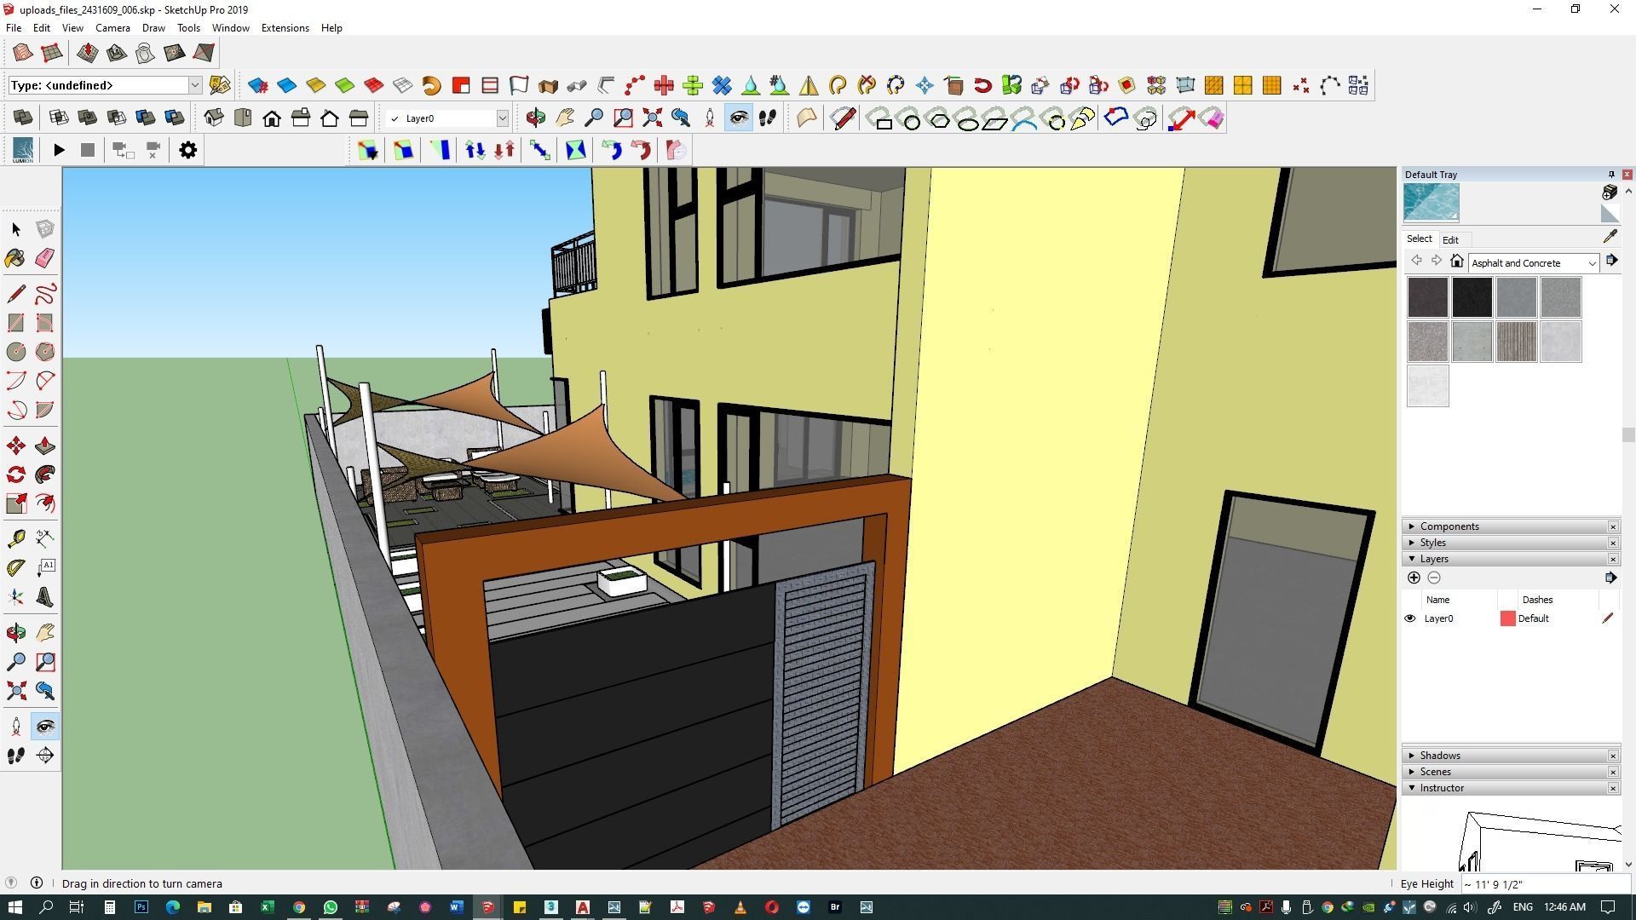Open the Layer0 dropdown in toolbar
Screen dimensions: 1636x920
(x=502, y=118)
